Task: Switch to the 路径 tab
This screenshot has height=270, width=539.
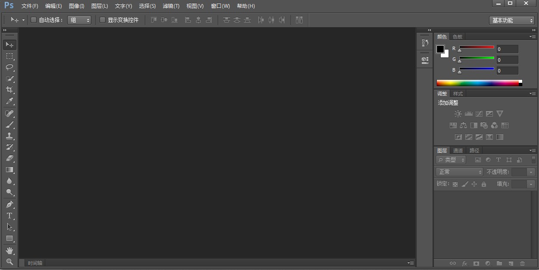Action: coord(474,151)
